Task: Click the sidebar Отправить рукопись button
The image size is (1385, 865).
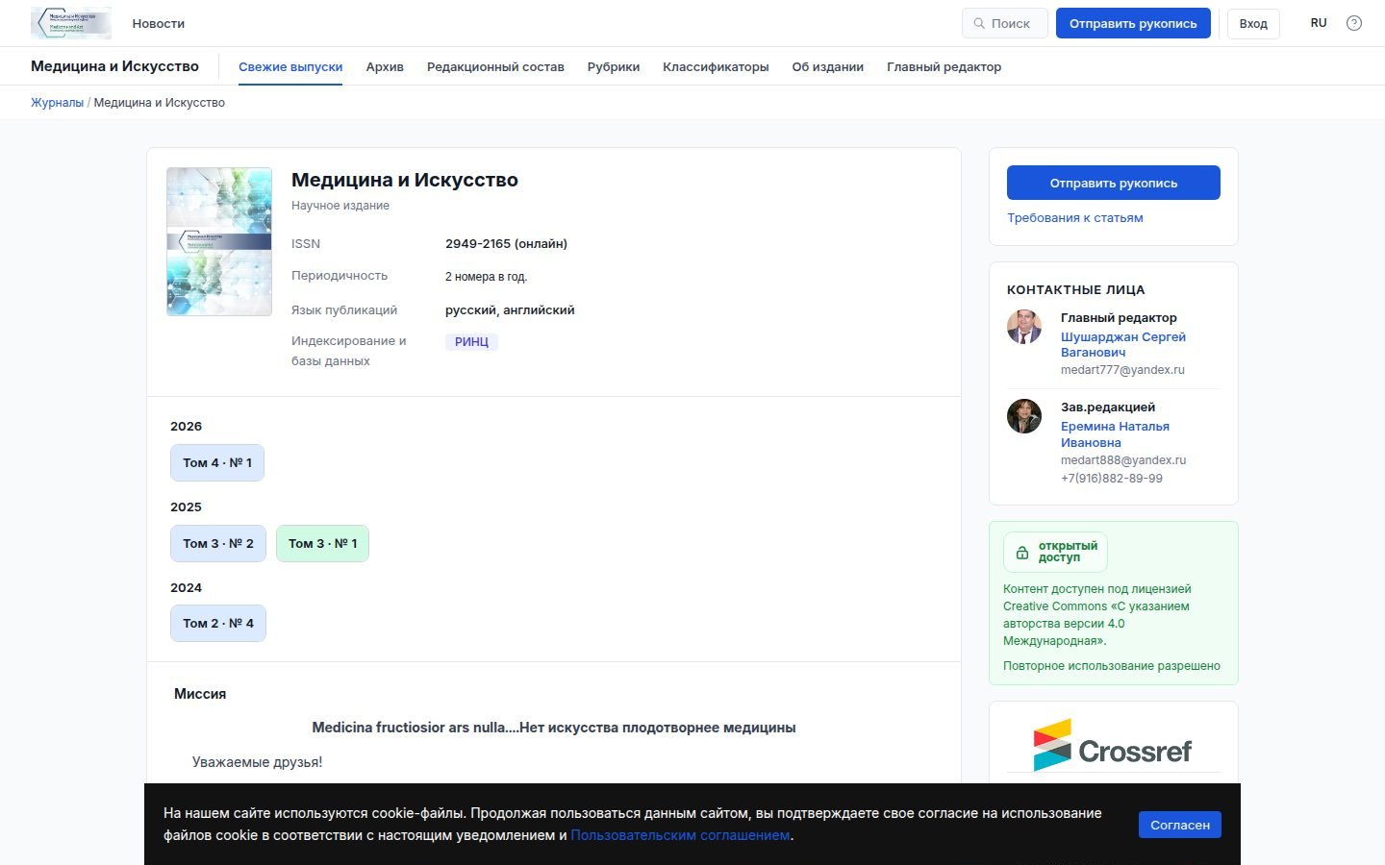Action: pyautogui.click(x=1114, y=183)
